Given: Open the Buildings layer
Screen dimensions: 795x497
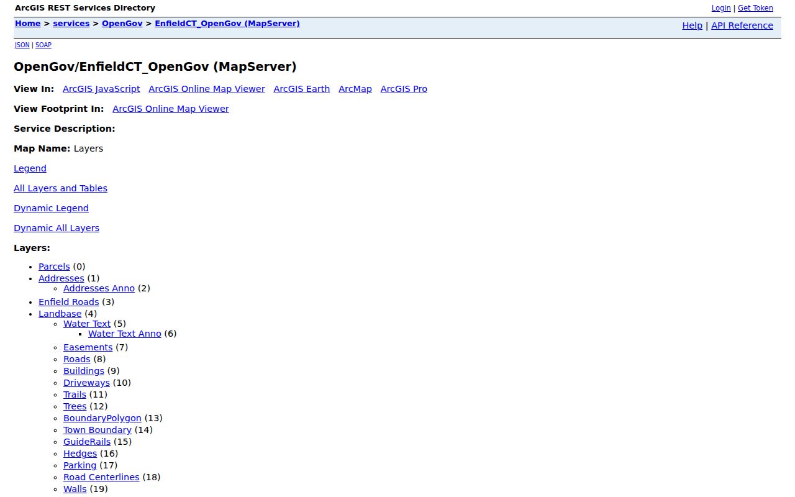Looking at the screenshot, I should 84,371.
